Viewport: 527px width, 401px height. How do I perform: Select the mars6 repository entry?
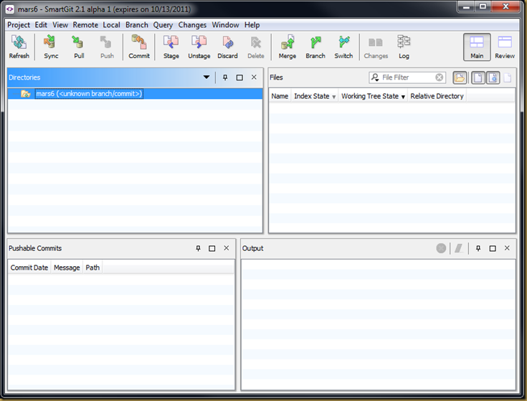click(x=88, y=94)
